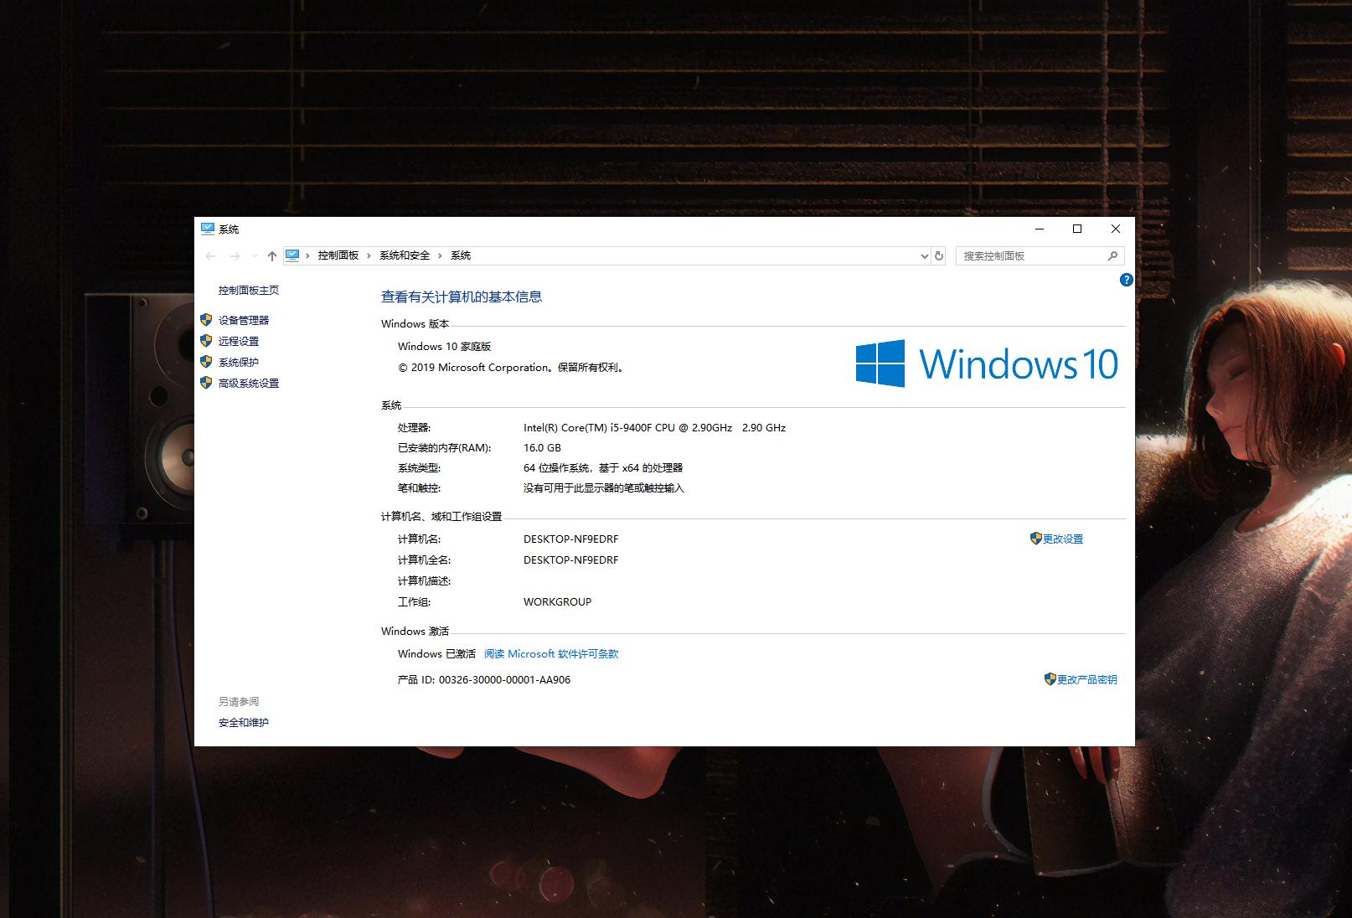Expand chevron before 控制面板 breadcrumb
The width and height of the screenshot is (1352, 918).
[308, 255]
